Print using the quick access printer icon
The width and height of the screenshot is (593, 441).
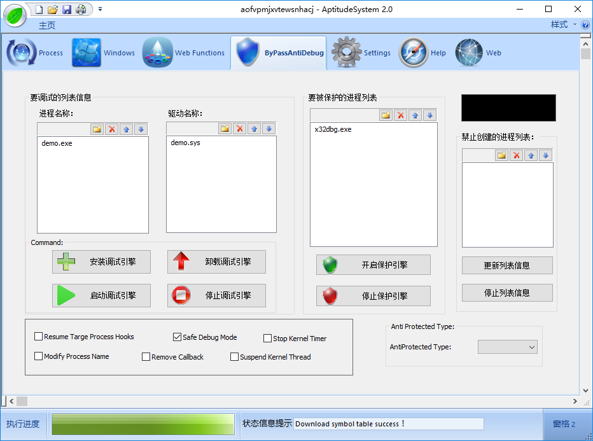(x=81, y=10)
